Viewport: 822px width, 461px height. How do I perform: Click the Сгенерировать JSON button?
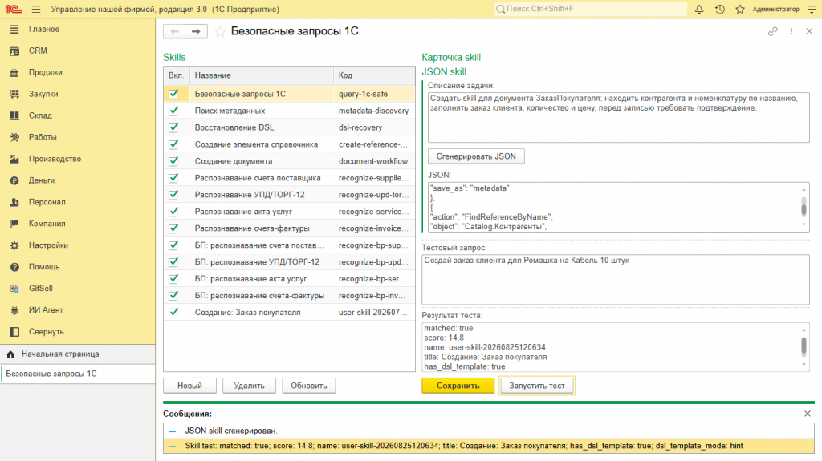pyautogui.click(x=476, y=156)
